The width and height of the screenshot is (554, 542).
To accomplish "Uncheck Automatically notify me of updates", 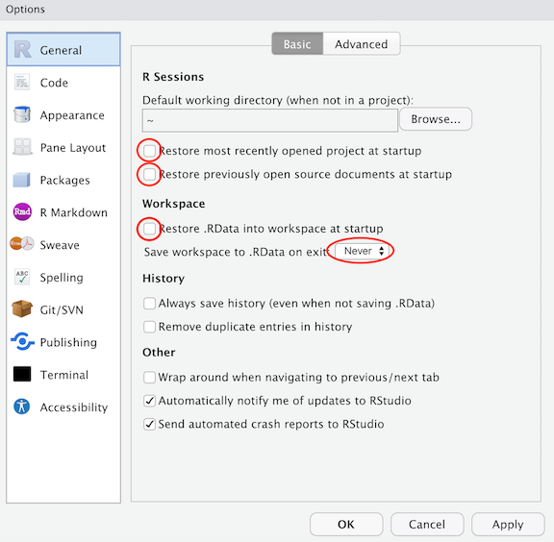I will tap(149, 401).
